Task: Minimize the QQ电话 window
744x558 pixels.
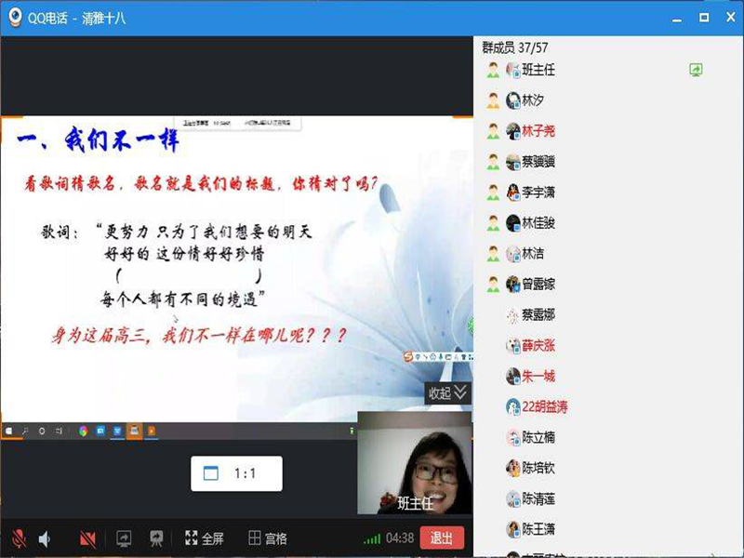Action: [677, 19]
